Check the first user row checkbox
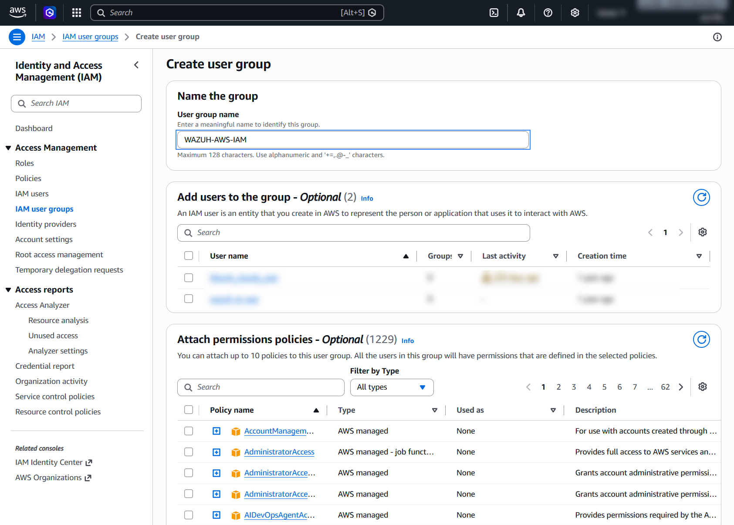Screen dimensions: 734x525 (x=189, y=278)
